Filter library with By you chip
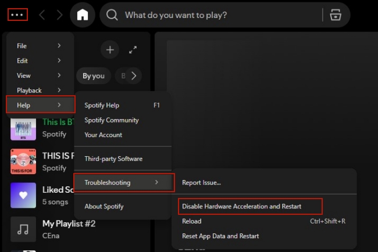 94,76
